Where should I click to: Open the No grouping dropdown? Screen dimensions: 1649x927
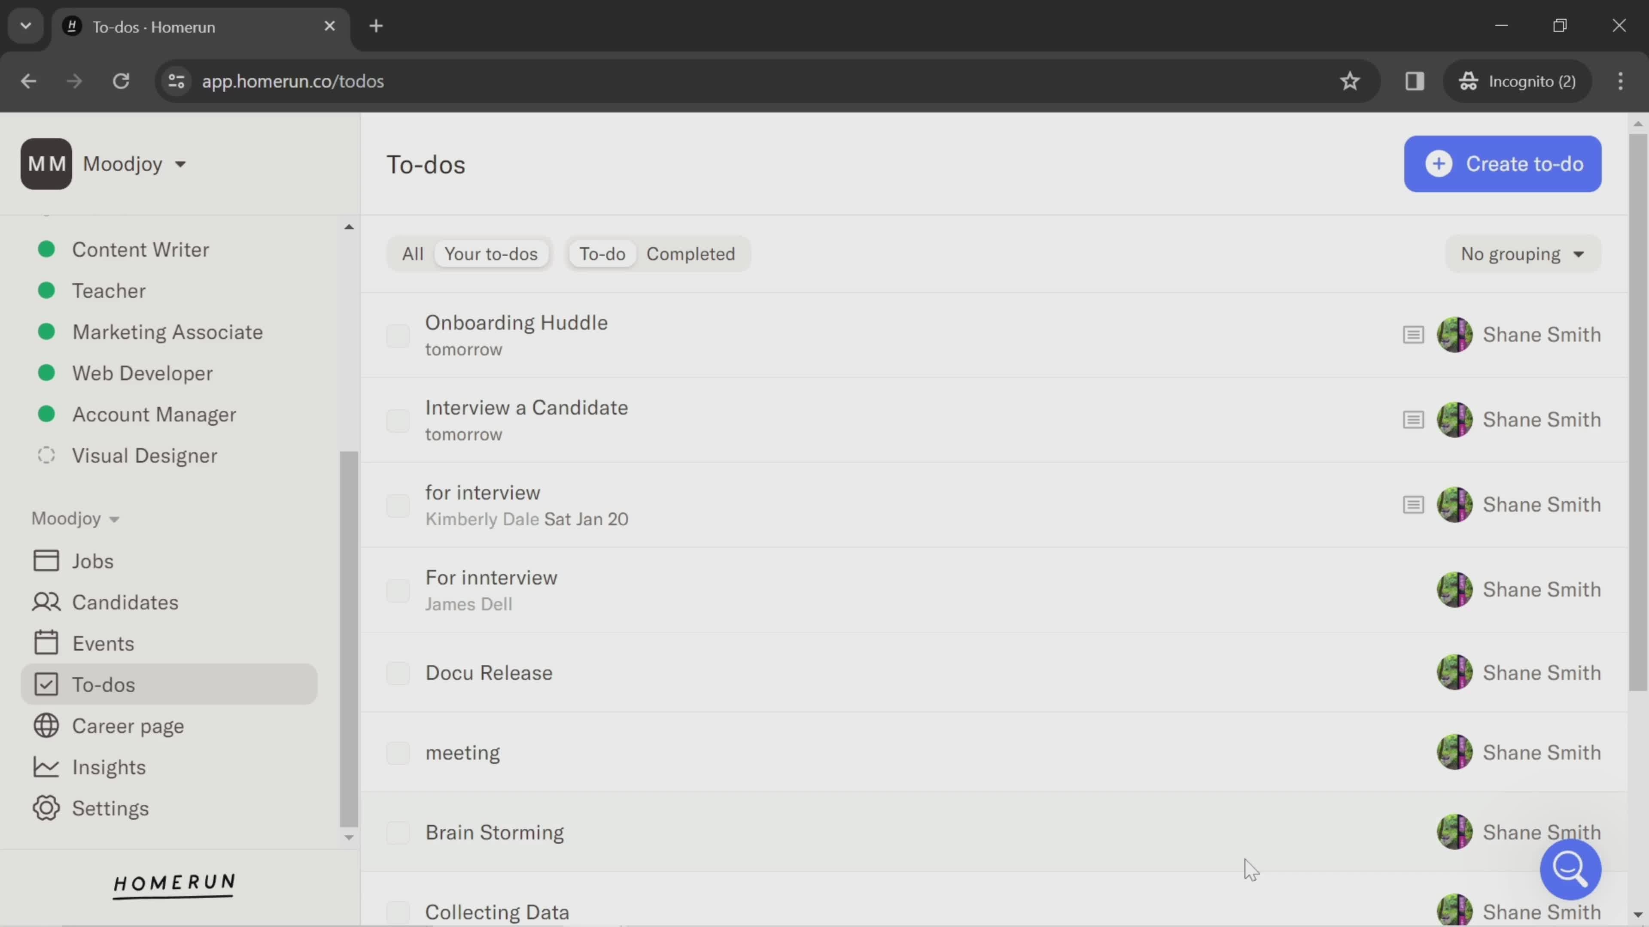pos(1523,254)
